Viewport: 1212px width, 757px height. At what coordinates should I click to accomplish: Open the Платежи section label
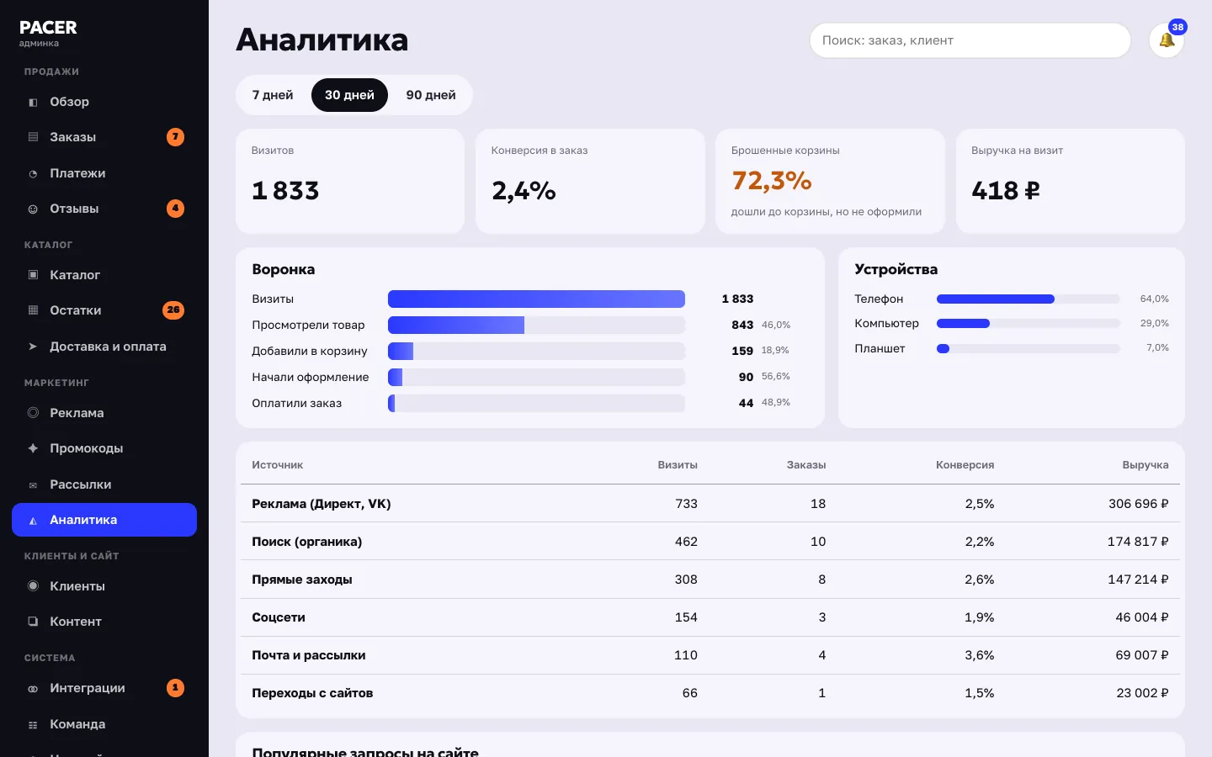77,173
